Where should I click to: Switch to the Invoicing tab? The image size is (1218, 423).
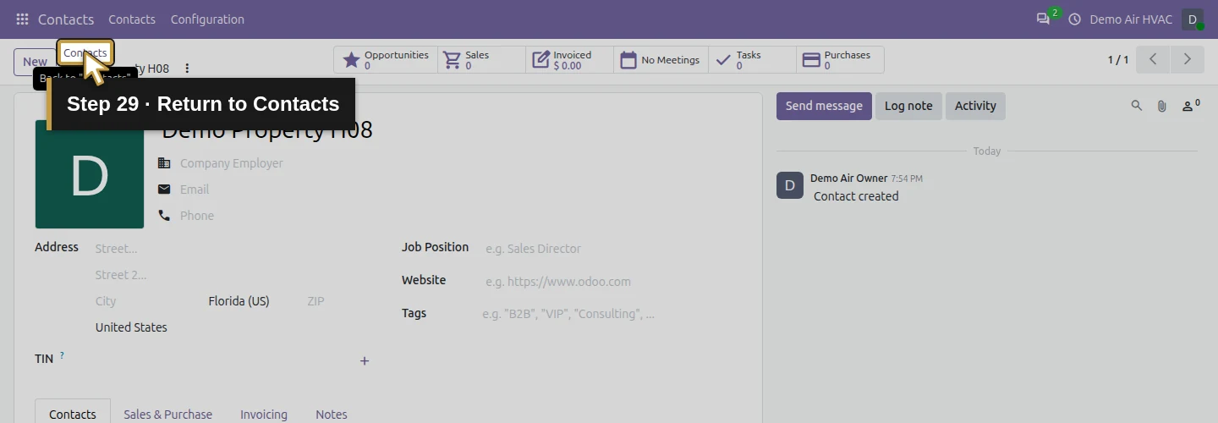point(264,414)
